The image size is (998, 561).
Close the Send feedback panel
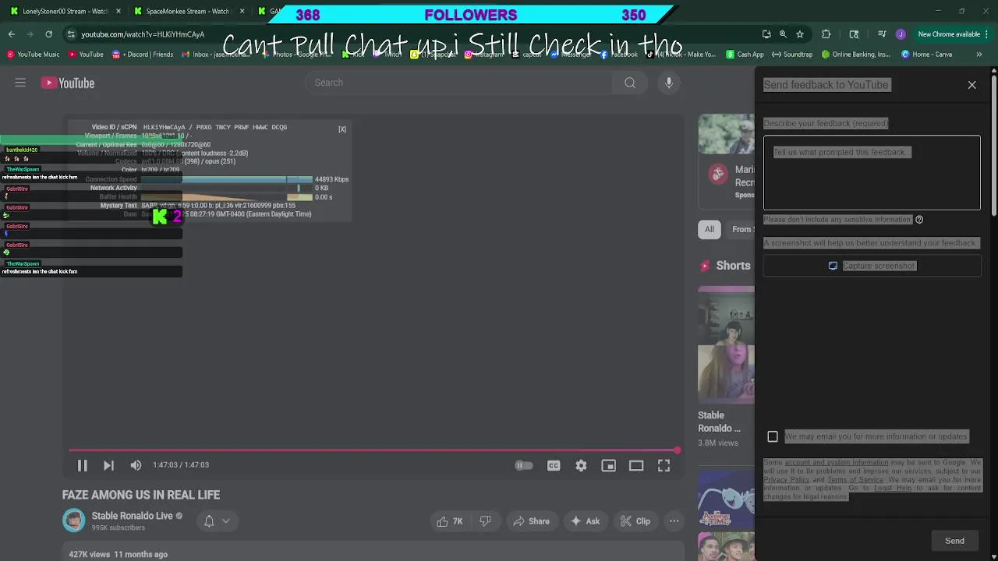point(971,85)
